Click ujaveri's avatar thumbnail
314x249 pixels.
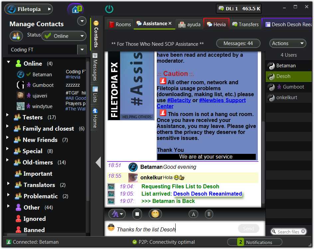coord(20,95)
